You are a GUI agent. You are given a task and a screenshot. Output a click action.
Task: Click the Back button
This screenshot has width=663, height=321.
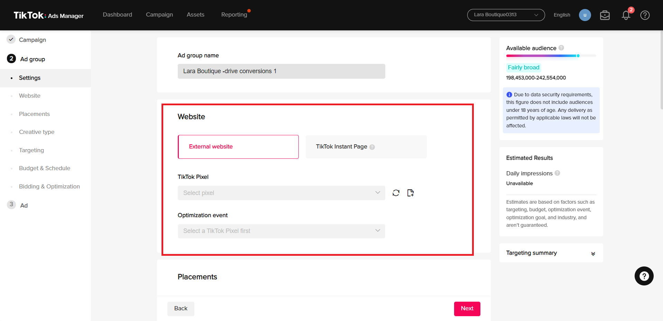pyautogui.click(x=181, y=308)
